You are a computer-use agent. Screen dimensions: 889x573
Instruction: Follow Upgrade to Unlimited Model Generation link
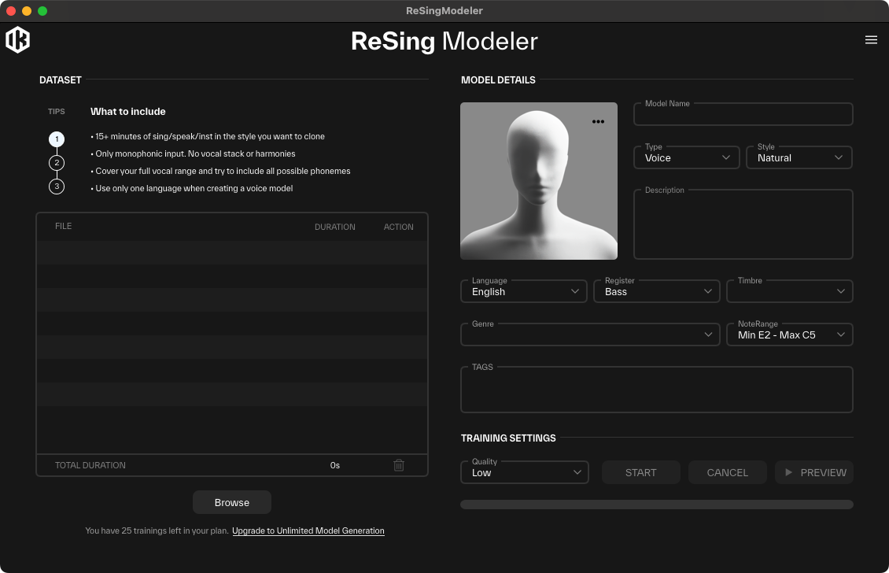click(x=308, y=531)
